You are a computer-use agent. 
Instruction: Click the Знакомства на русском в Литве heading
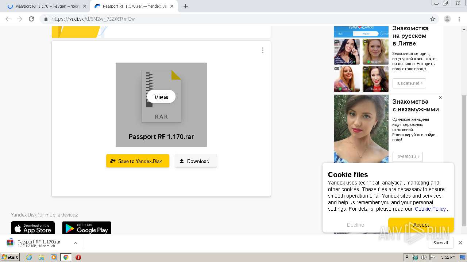pyautogui.click(x=410, y=36)
